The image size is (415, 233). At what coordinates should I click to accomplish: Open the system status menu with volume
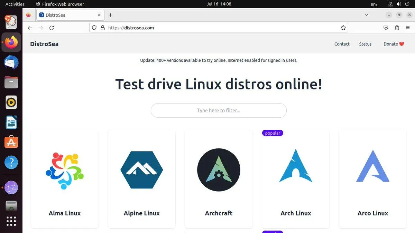[399, 4]
